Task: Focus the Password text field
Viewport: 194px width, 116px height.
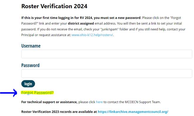Action: point(107,74)
